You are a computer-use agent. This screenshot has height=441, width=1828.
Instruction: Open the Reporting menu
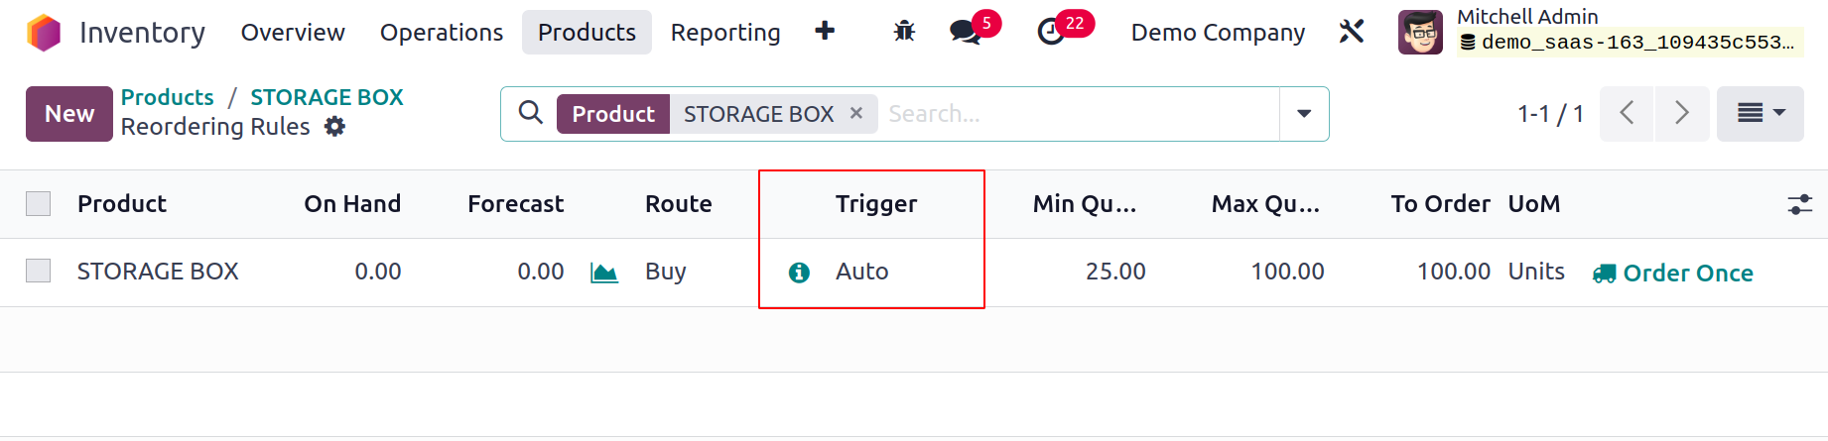coord(725,33)
